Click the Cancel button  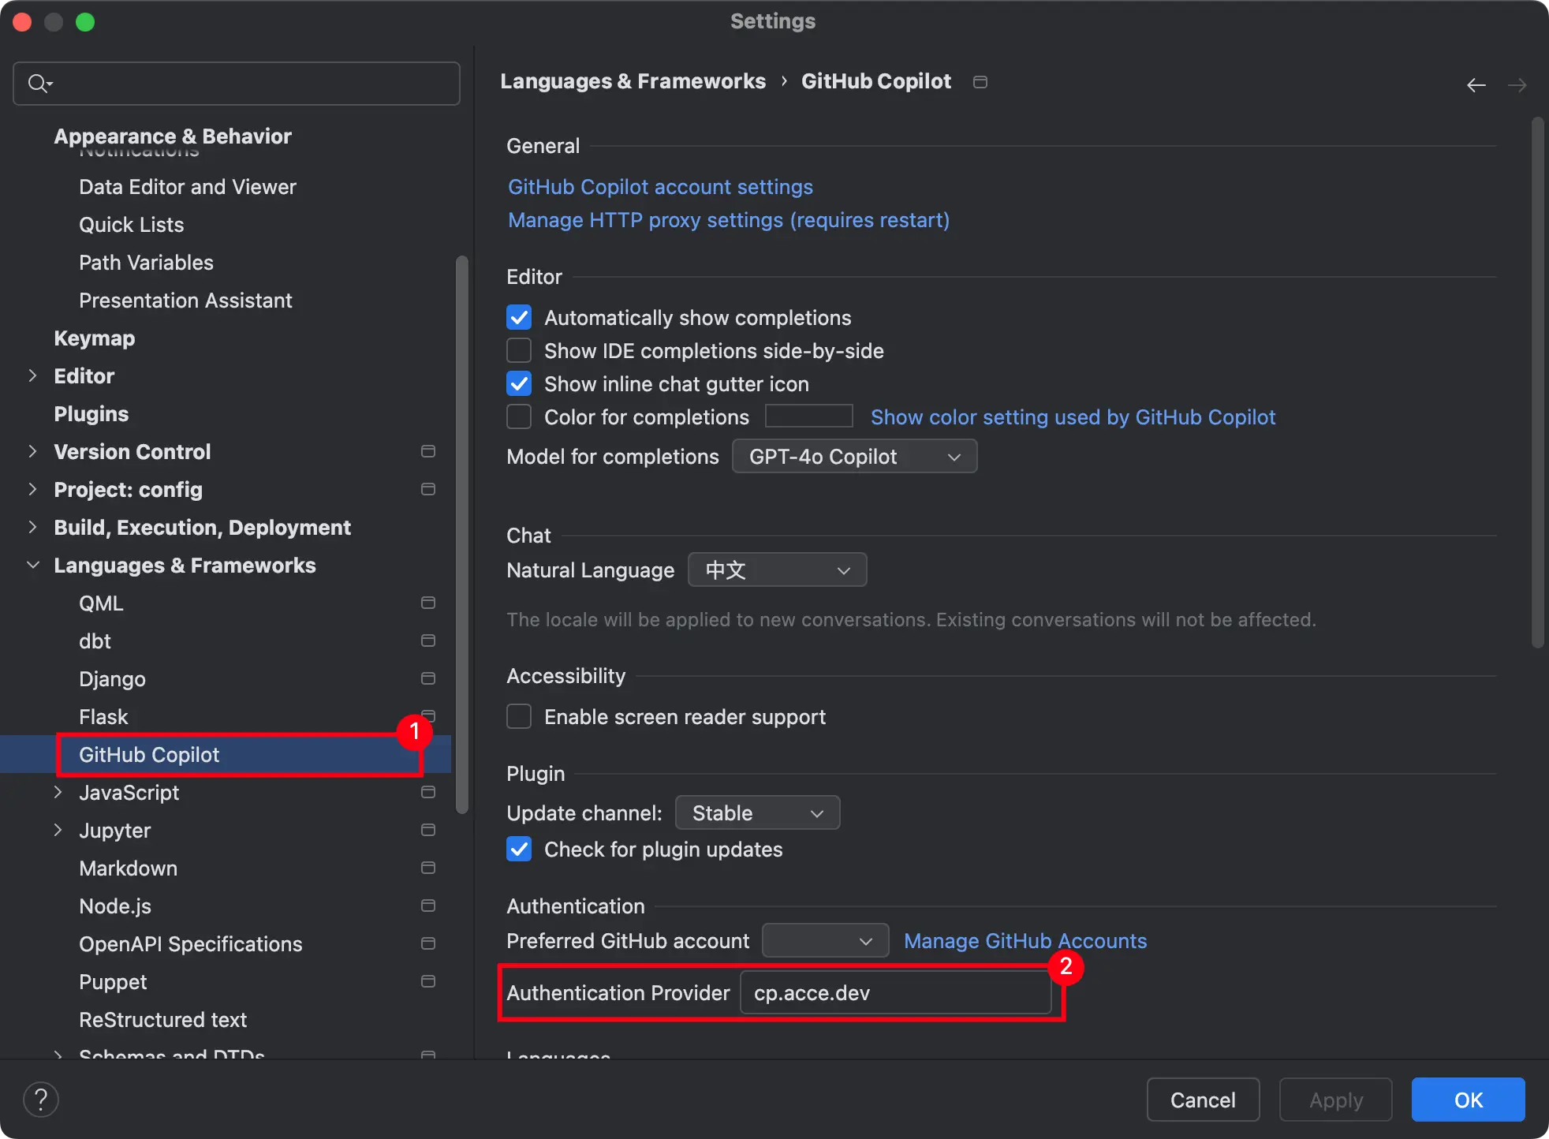coord(1203,1100)
